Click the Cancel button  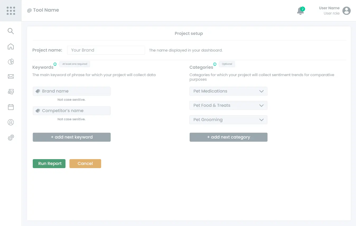(x=85, y=164)
